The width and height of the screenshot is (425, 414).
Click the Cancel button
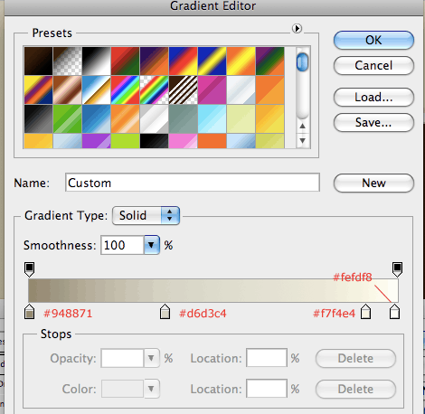pyautogui.click(x=373, y=65)
